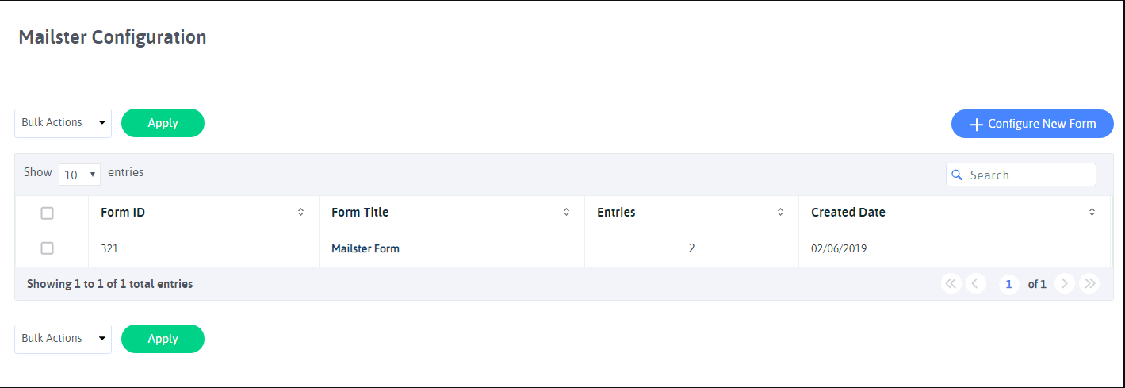Check the checkbox for form 321
Viewport: 1125px width, 388px height.
coord(47,248)
